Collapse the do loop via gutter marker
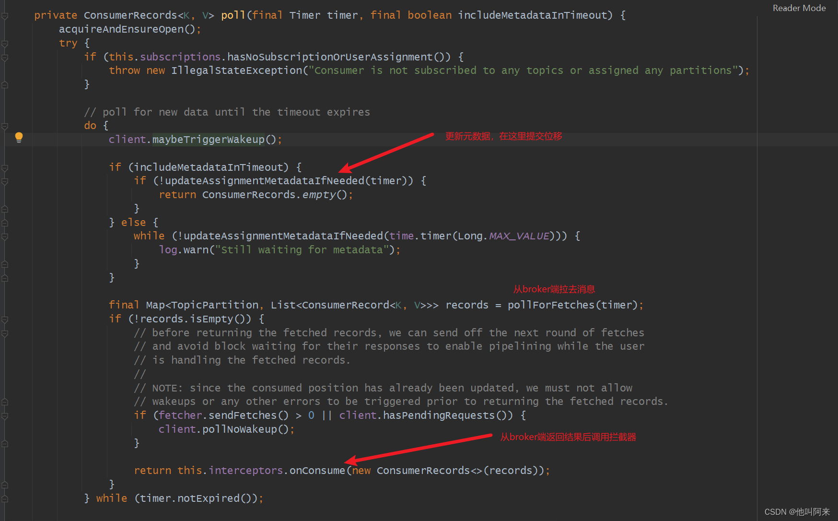The image size is (838, 521). (x=5, y=126)
